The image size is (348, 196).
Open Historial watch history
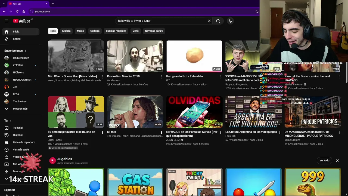coord(21,135)
